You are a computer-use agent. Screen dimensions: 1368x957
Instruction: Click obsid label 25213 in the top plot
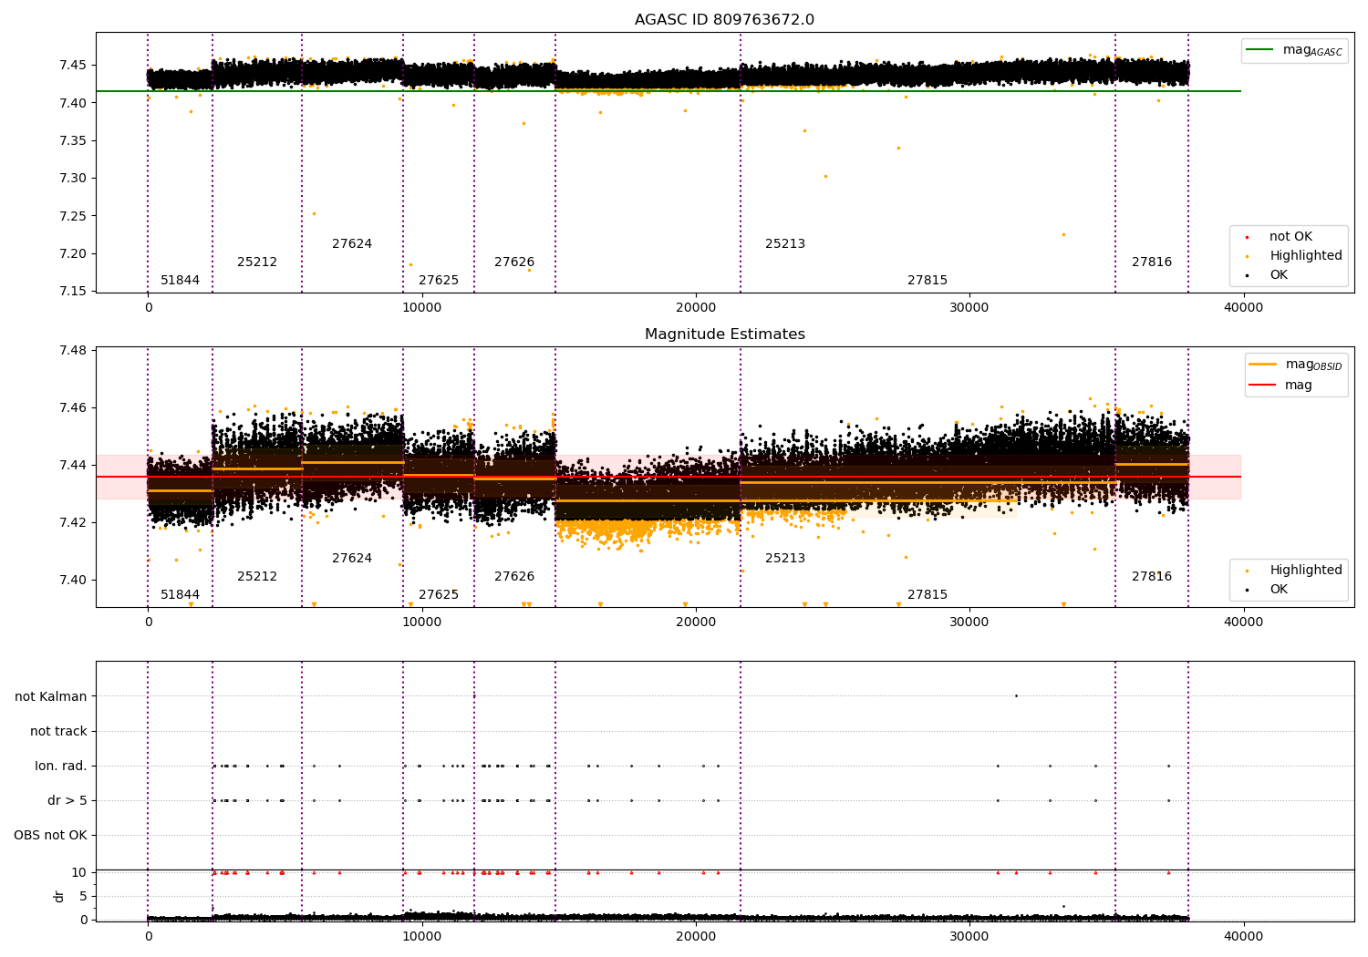785,244
